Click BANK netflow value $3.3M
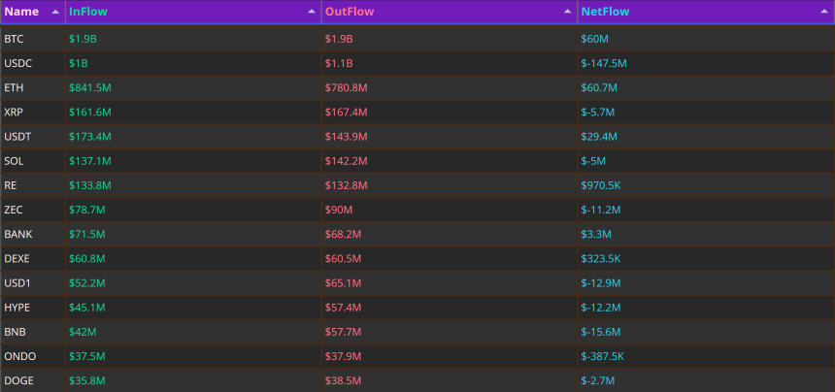 (x=596, y=235)
